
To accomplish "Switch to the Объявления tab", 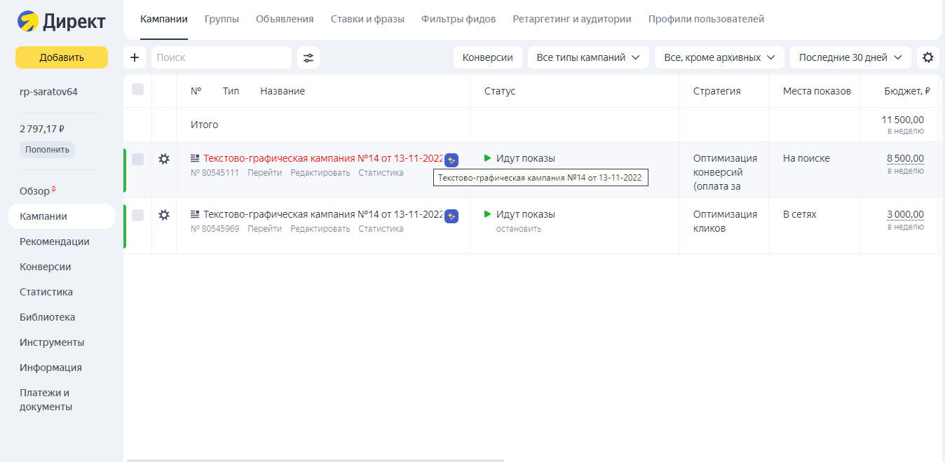I will pyautogui.click(x=285, y=20).
